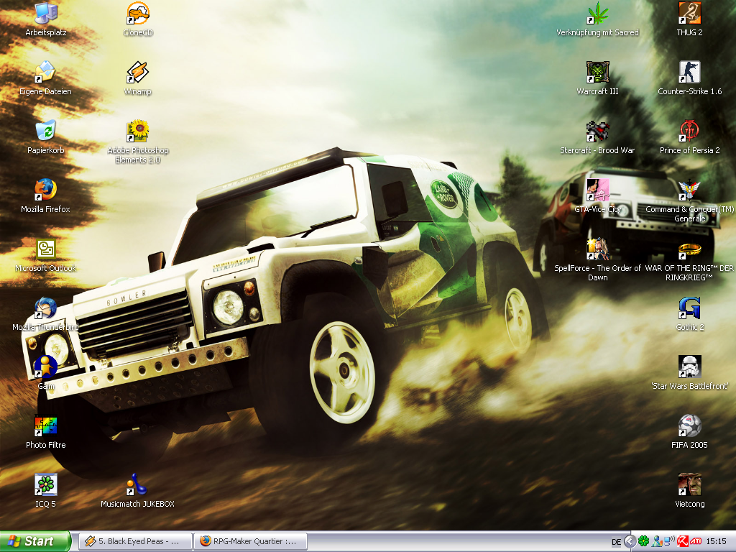Click the 15:15 taskbar clock

click(x=716, y=541)
